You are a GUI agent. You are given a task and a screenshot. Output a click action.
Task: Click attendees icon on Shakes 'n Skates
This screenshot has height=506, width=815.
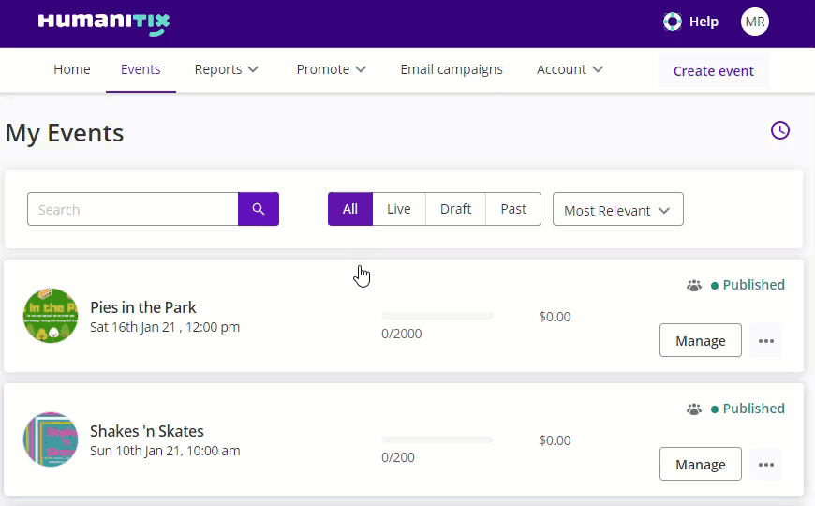click(694, 409)
